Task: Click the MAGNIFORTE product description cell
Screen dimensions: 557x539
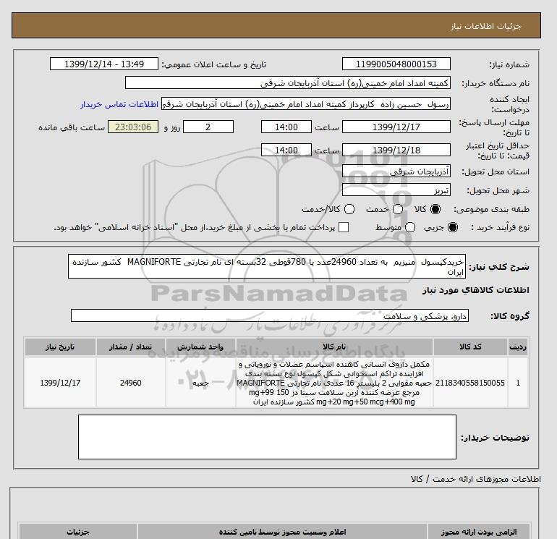Action: click(x=334, y=383)
